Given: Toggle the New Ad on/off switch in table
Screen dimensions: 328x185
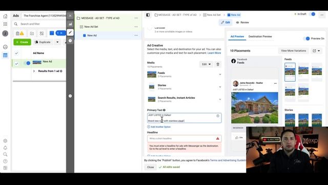Looking at the screenshot, I should 27,63.
